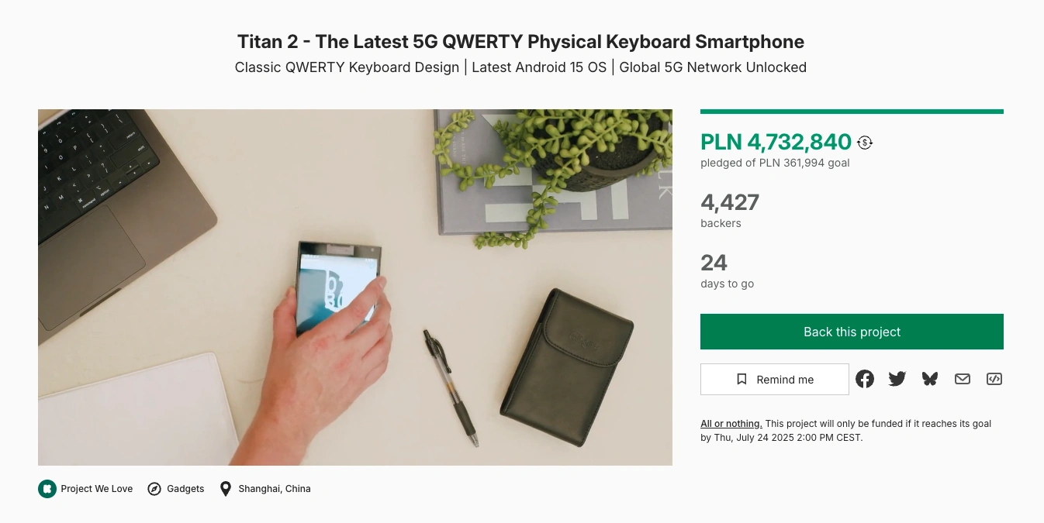Open the embed code icon
Viewport: 1044px width, 523px height.
tap(994, 379)
